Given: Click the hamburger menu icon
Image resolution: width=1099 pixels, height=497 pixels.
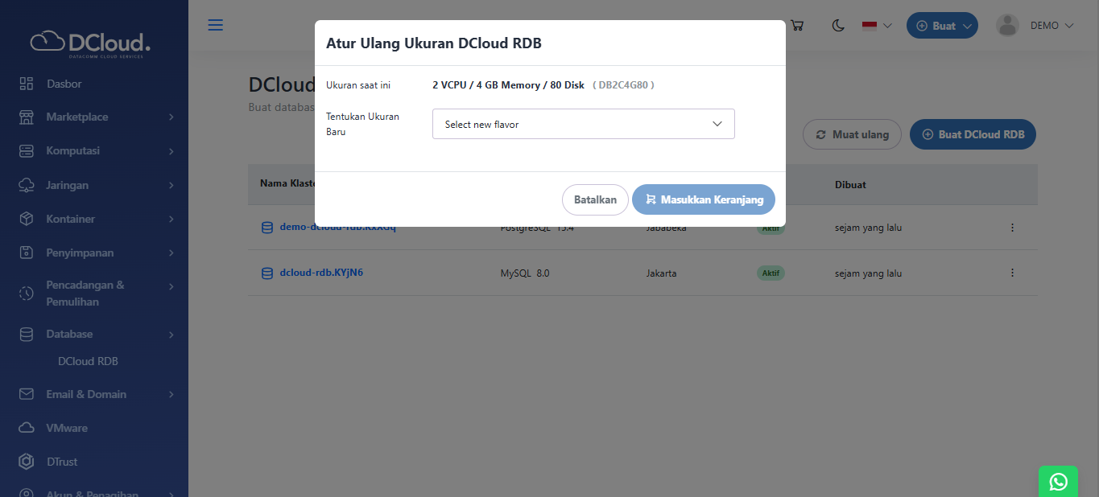Looking at the screenshot, I should pyautogui.click(x=215, y=25).
